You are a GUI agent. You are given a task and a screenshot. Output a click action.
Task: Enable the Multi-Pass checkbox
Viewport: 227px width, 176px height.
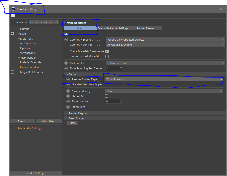[12, 39]
